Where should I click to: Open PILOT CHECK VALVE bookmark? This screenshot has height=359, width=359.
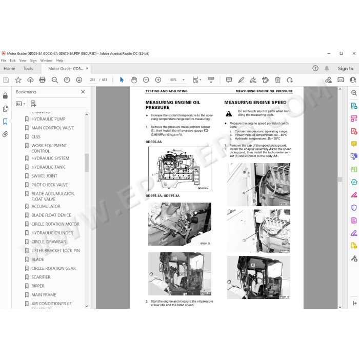(49, 185)
